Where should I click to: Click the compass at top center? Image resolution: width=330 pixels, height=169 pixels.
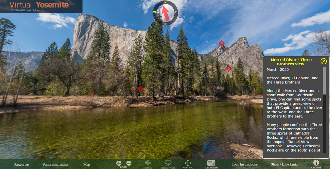pyautogui.click(x=165, y=12)
